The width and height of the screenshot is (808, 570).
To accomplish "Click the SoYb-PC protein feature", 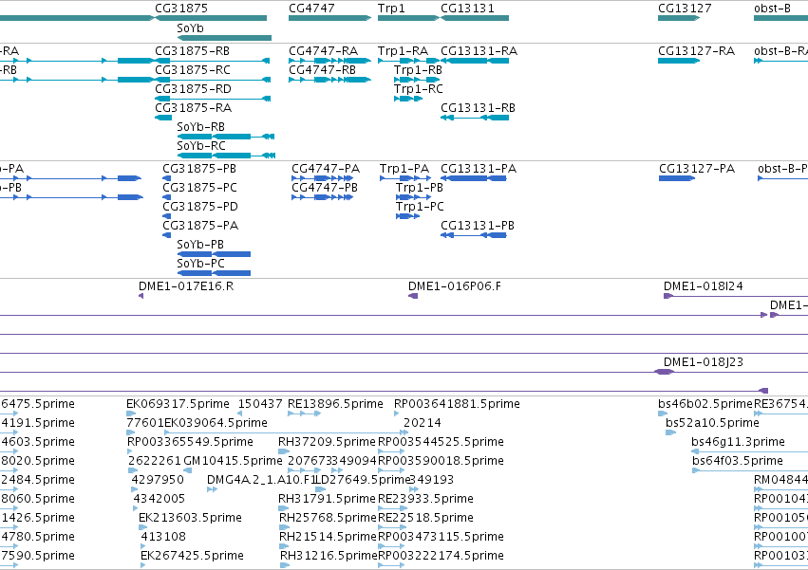I will (x=214, y=273).
